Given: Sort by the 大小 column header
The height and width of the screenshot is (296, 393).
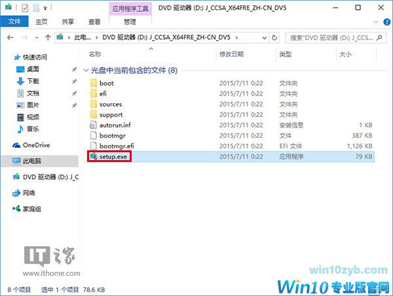Looking at the screenshot, I should (x=345, y=54).
